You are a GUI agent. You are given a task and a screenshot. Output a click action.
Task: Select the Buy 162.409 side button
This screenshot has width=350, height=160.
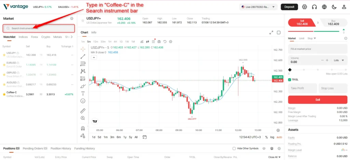(334, 23)
